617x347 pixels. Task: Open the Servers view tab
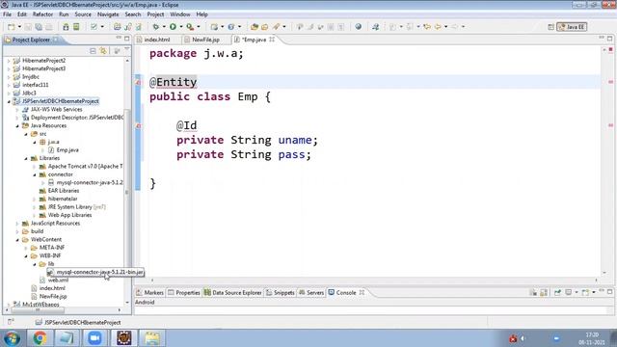pyautogui.click(x=311, y=293)
